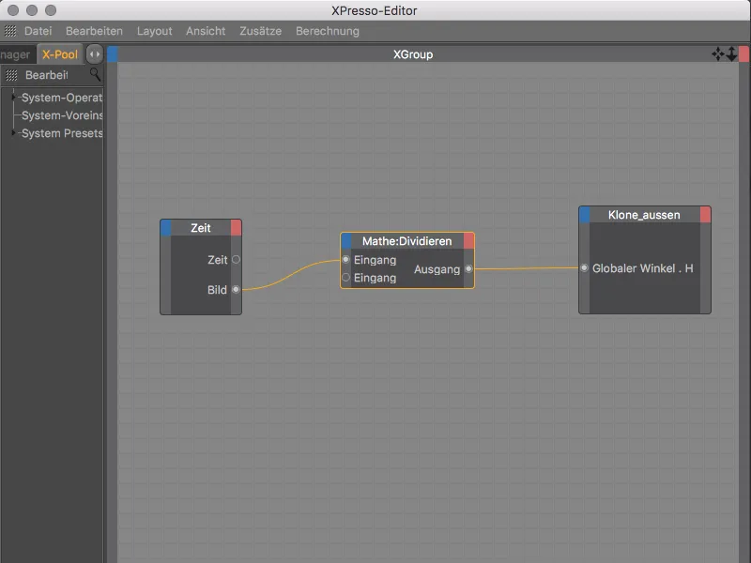Select the wire from Bild to Eingang

[290, 274]
